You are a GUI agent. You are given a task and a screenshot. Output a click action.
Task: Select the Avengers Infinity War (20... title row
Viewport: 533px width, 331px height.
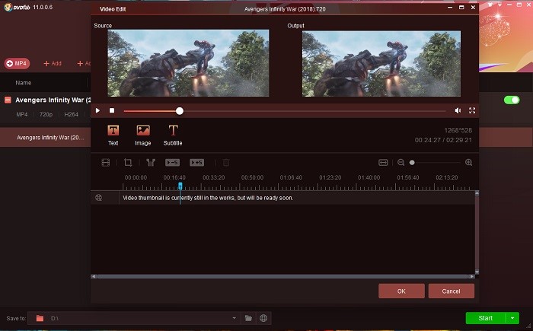point(50,137)
